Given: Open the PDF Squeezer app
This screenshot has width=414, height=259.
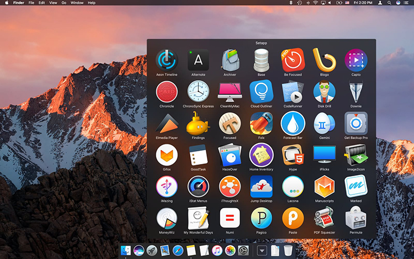Looking at the screenshot, I should click(324, 218).
